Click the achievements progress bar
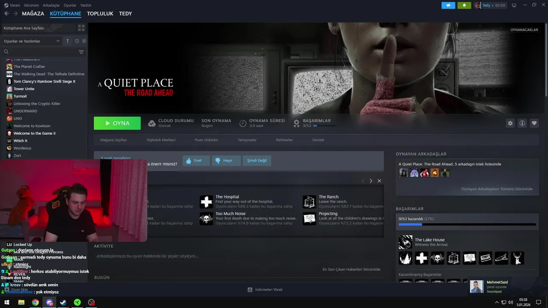 (467, 224)
